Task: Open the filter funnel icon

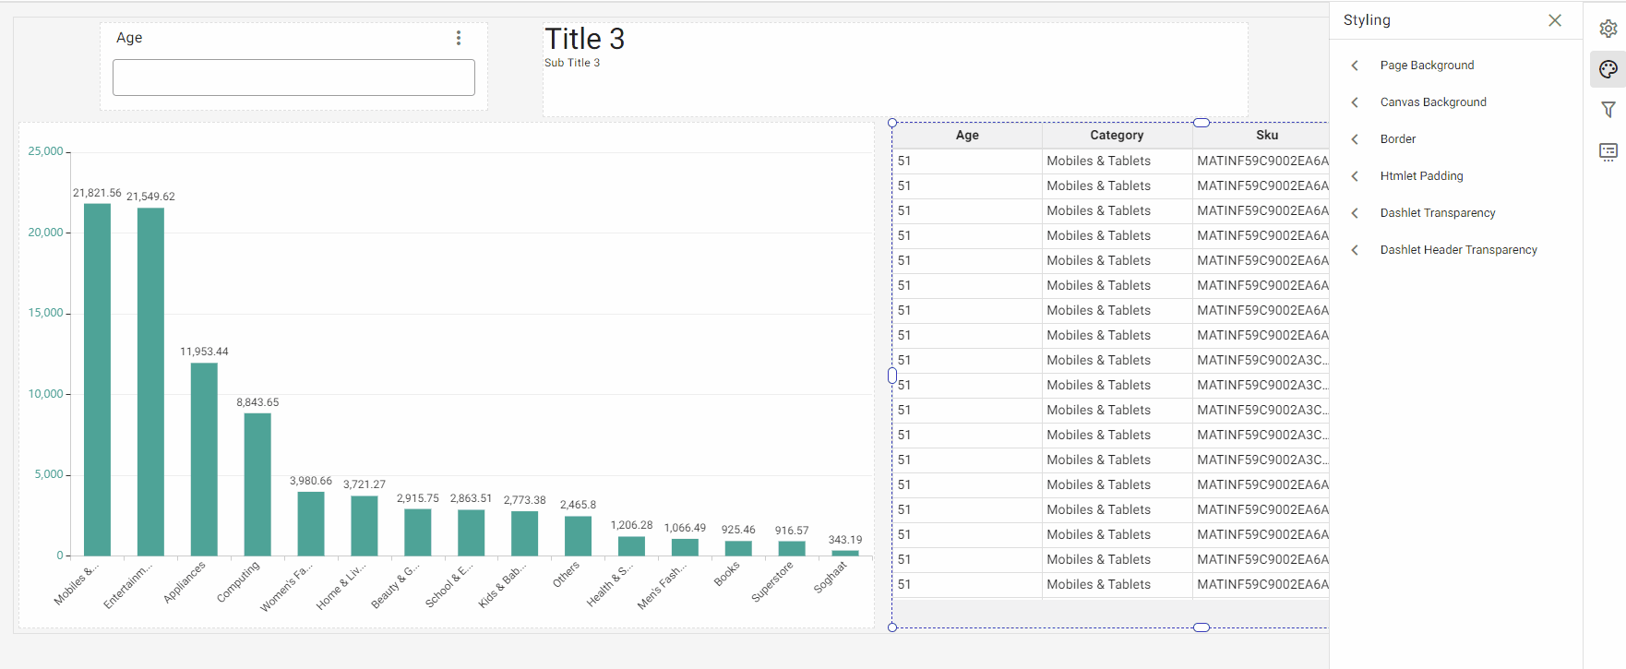Action: [1608, 110]
